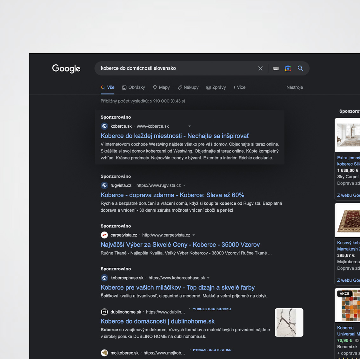The image size is (360, 359).
Task: Open 'Koberce do každej miestnosti' result
Action: pyautogui.click(x=175, y=136)
